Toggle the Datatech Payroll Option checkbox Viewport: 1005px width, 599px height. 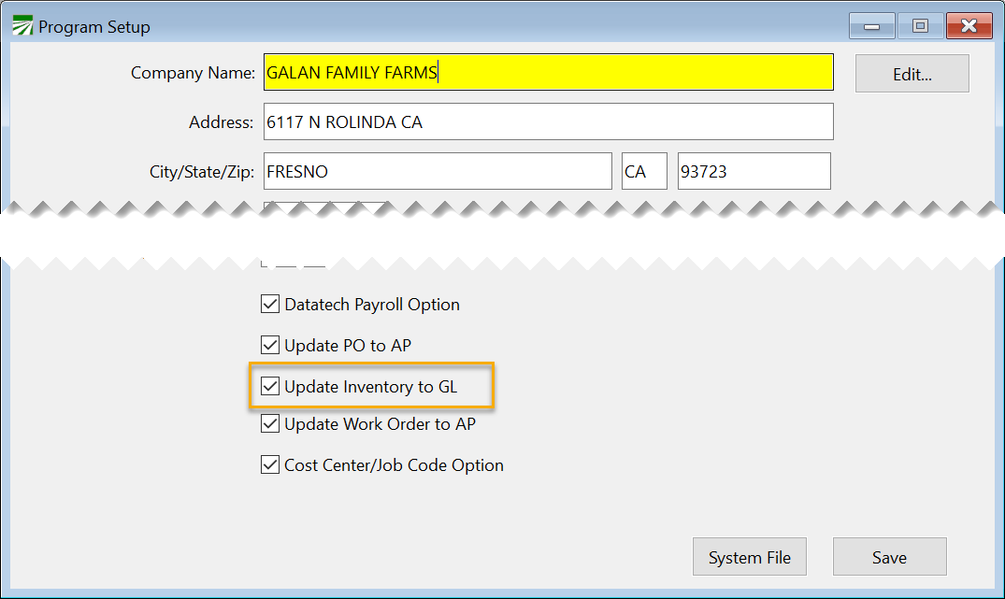click(270, 305)
